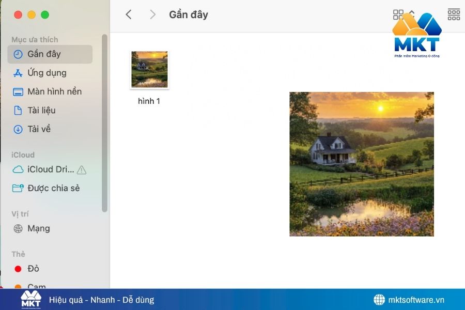Image resolution: width=465 pixels, height=310 pixels.
Task: Select the Cam tag in sidebar
Action: click(x=35, y=286)
